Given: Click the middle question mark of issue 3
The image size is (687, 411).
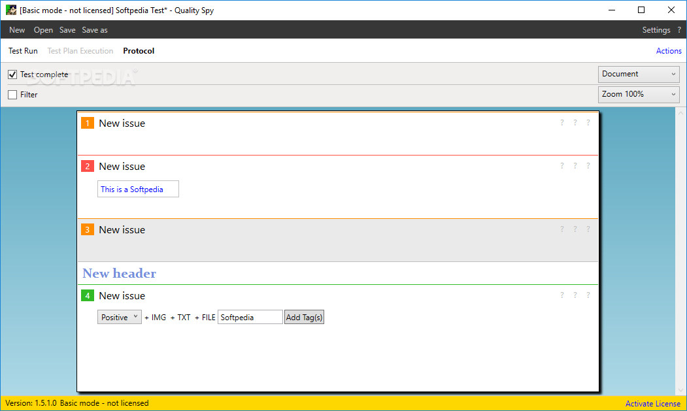Looking at the screenshot, I should coord(575,229).
